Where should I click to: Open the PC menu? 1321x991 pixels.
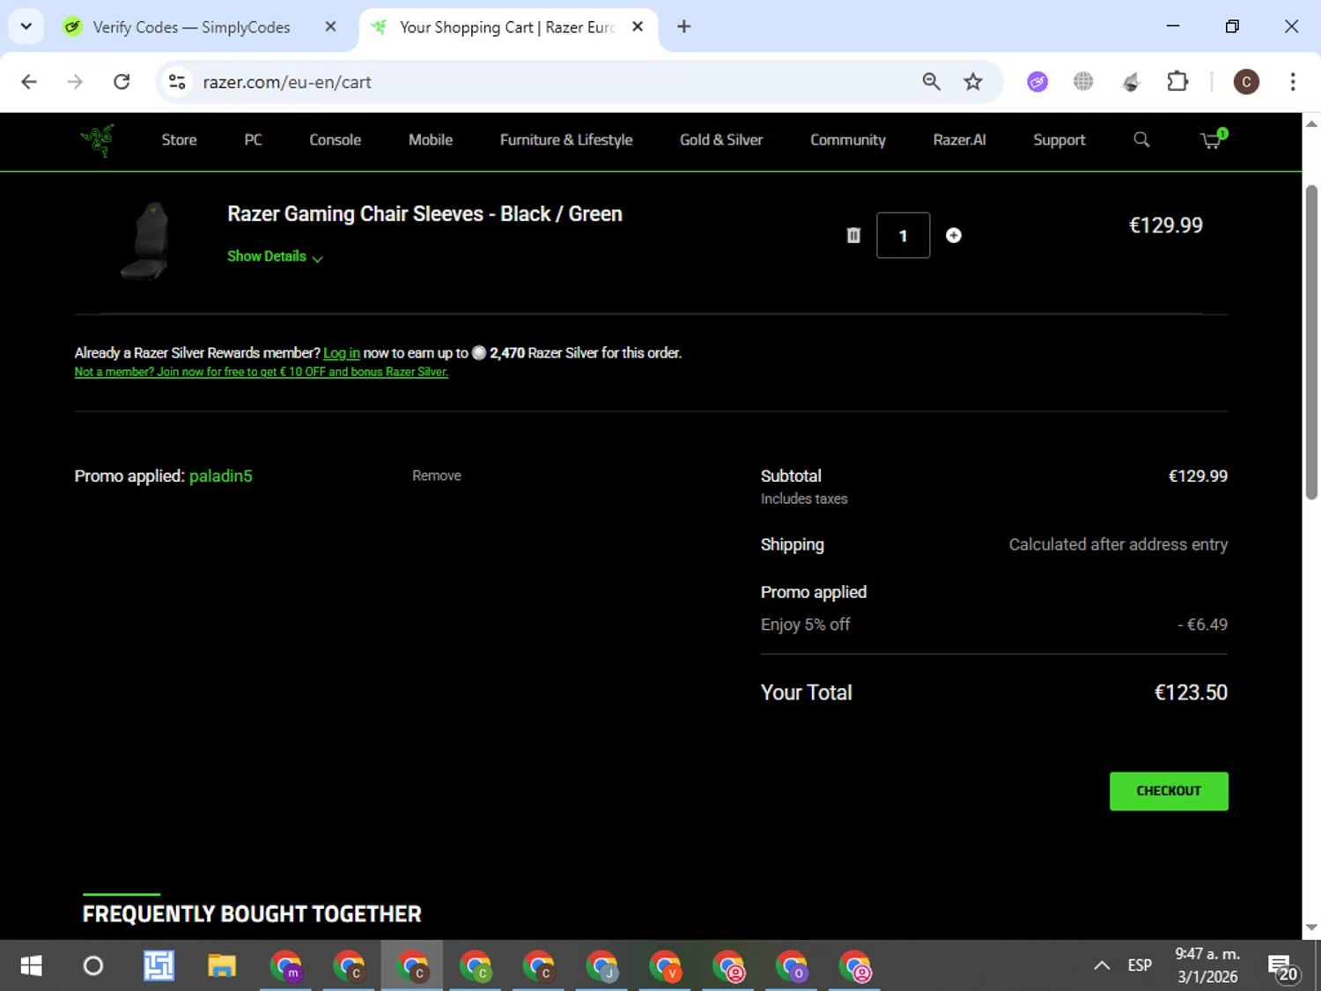(x=253, y=140)
